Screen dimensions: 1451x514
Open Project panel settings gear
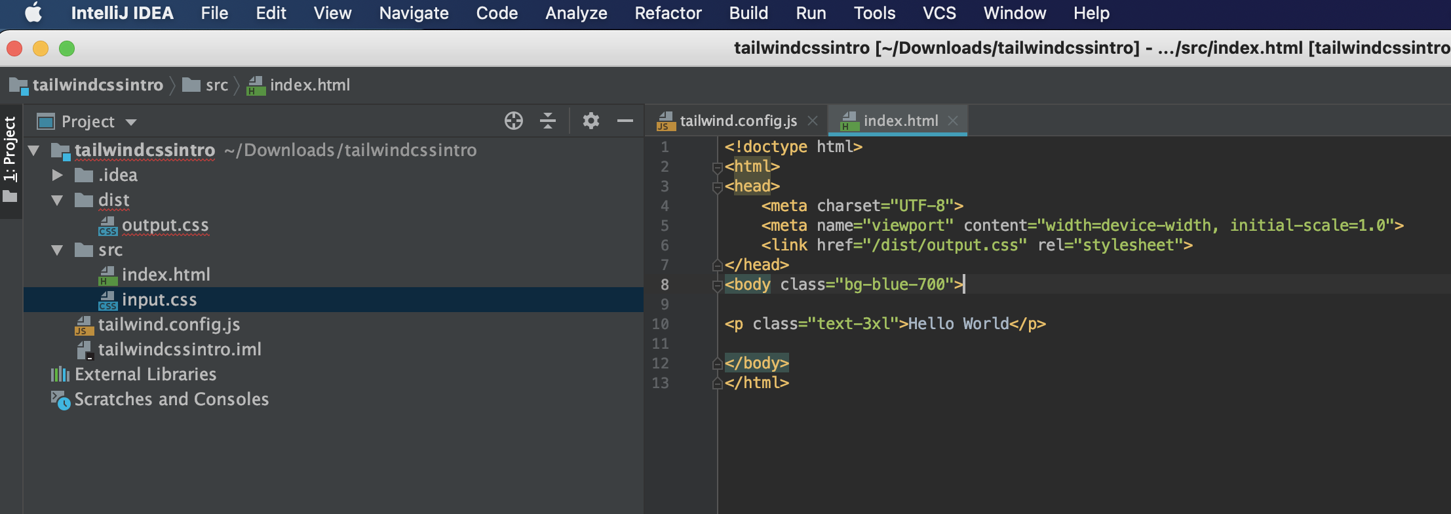[x=591, y=121]
